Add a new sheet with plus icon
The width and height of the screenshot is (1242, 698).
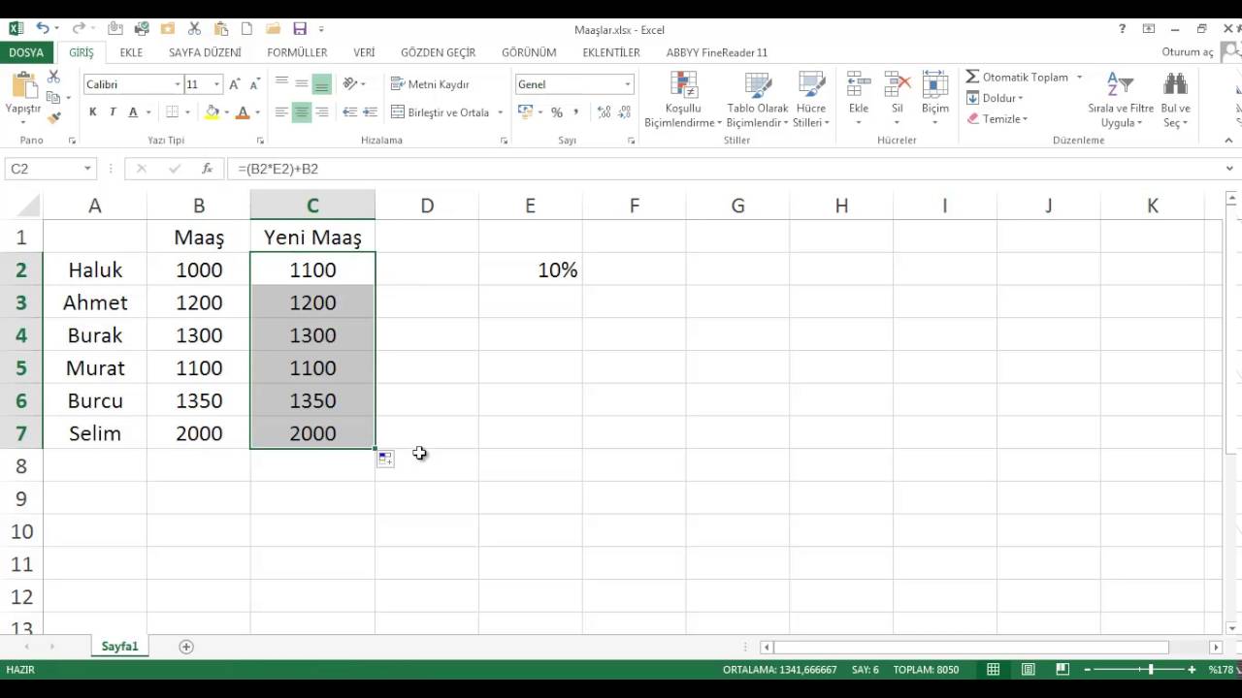click(x=186, y=647)
